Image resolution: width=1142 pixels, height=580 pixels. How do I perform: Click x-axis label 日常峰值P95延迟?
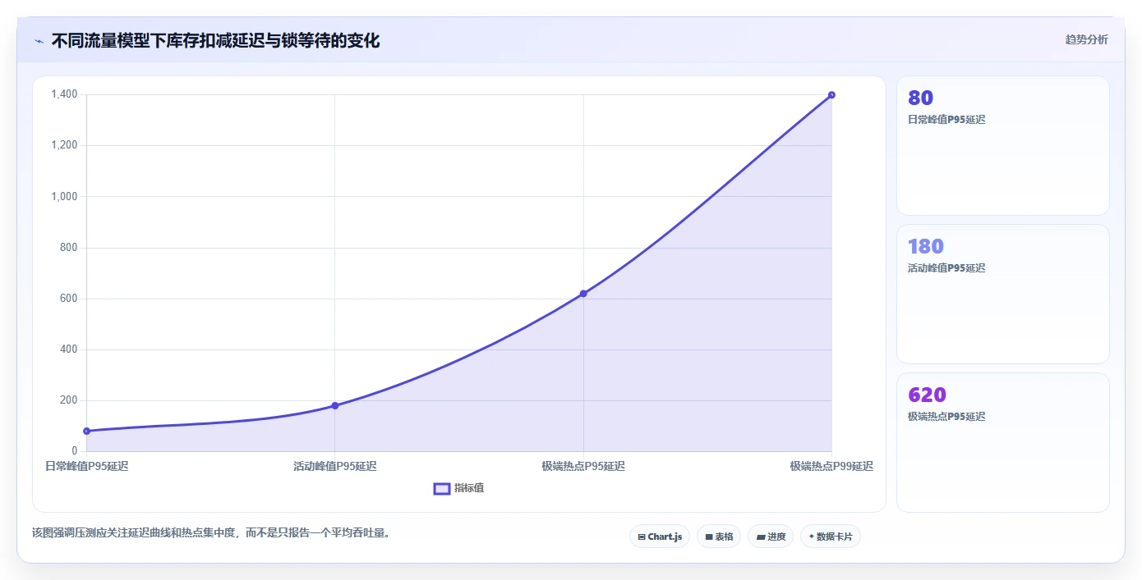coord(86,466)
